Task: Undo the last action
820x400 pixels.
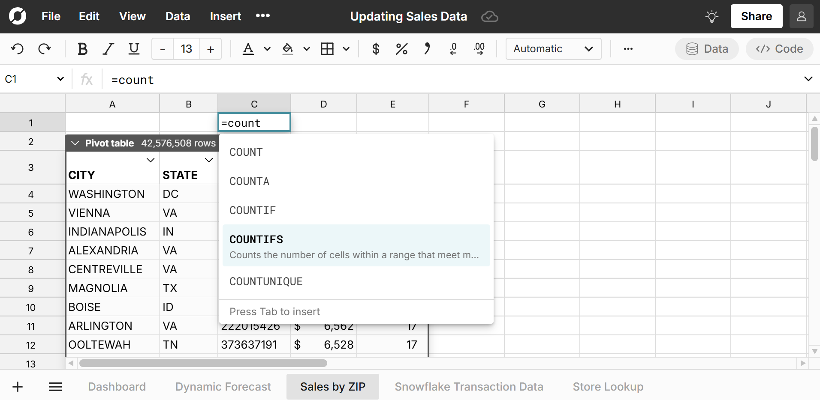Action: point(17,49)
